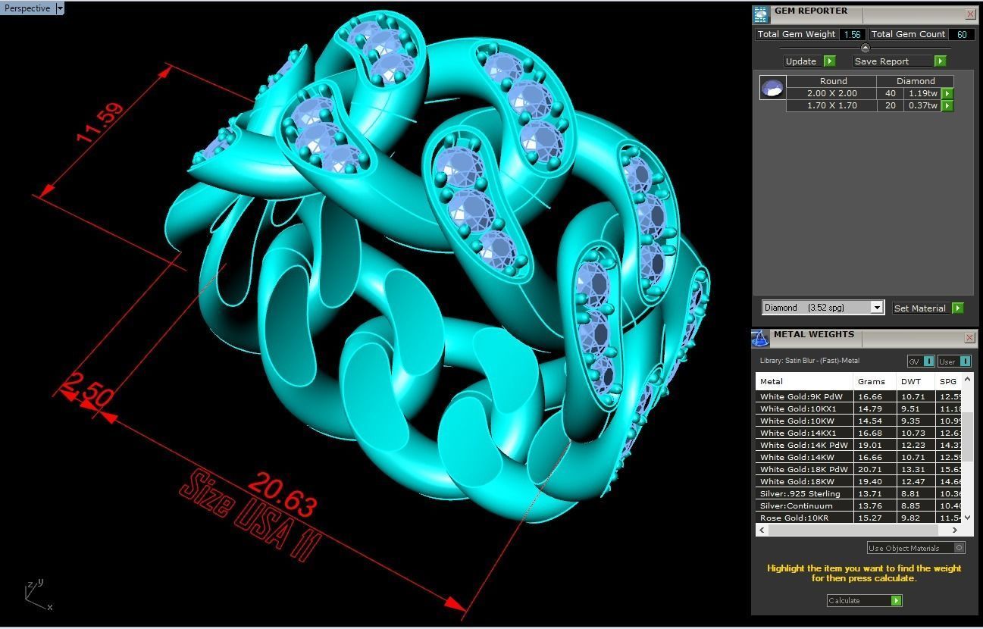
Task: Close the Gem Reporter panel
Action: [x=970, y=14]
